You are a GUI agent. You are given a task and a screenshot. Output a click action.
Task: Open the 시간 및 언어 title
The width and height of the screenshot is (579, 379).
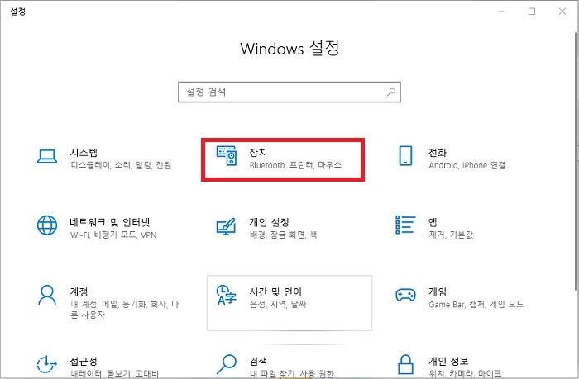(x=275, y=291)
